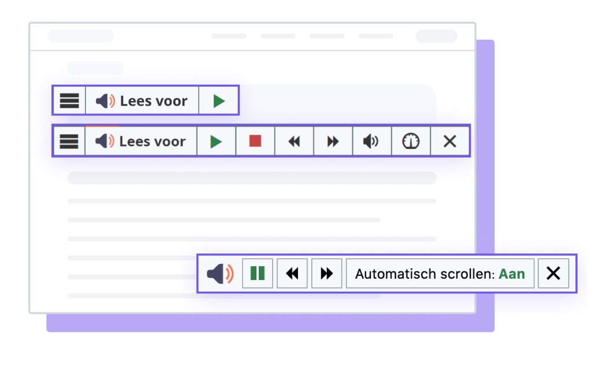Close the expanded reading toolbar with the X
The image size is (603, 366).
[450, 141]
